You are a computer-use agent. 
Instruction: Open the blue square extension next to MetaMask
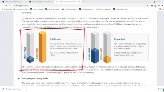click(156, 6)
